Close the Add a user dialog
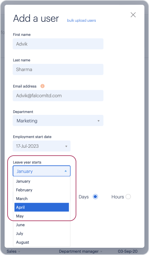 [x=133, y=15]
